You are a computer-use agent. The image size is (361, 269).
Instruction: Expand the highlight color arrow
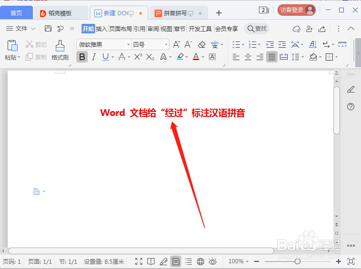186,57
